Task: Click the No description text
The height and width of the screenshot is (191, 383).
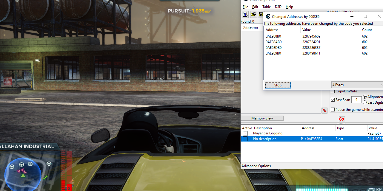Action: tap(265, 139)
